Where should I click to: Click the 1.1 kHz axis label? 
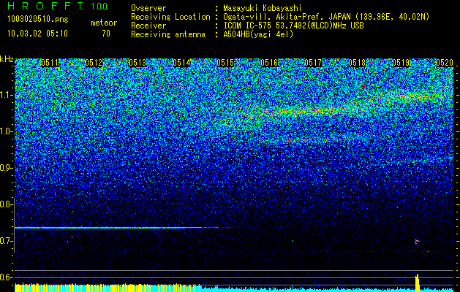[6, 95]
